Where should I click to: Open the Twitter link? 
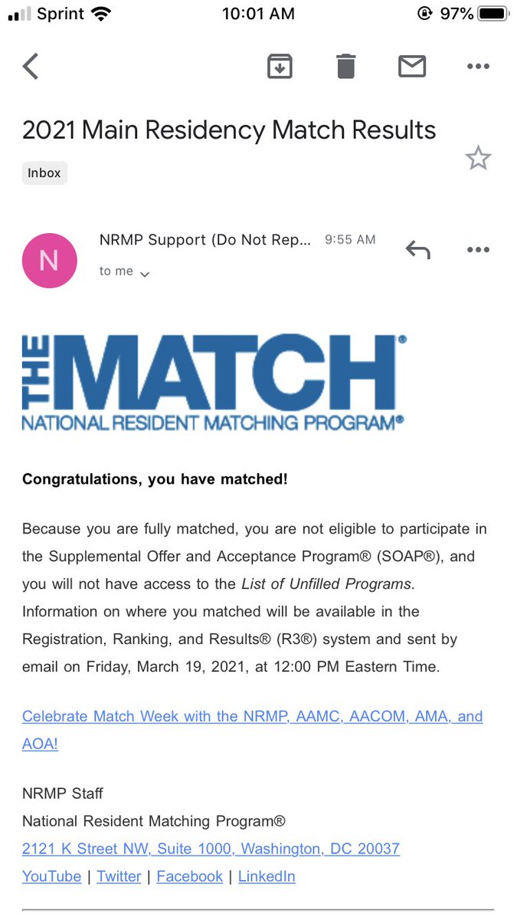pyautogui.click(x=119, y=876)
